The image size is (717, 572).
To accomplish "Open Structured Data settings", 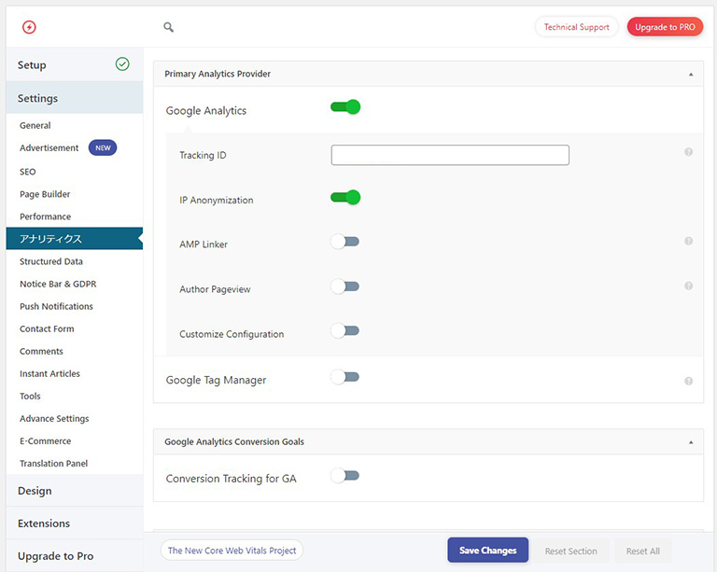I will pos(51,261).
